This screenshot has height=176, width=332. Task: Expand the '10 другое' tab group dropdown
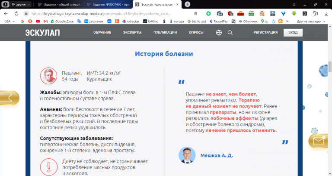[x=21, y=4]
